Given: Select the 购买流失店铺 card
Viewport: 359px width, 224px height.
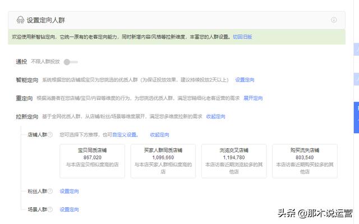Looking at the screenshot, I should (305, 161).
